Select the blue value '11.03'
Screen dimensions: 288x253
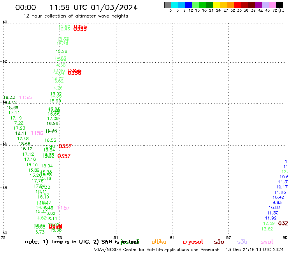(280, 192)
